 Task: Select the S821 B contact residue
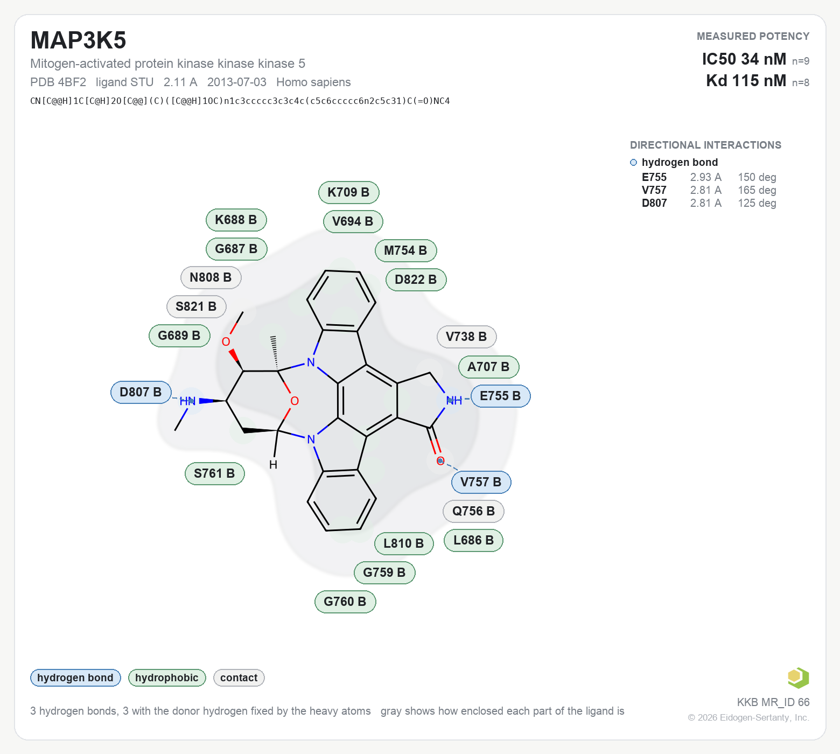point(196,306)
